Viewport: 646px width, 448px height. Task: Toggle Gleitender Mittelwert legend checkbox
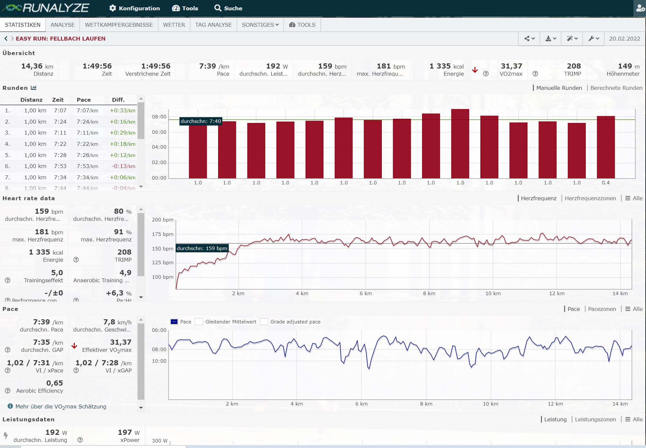(199, 322)
